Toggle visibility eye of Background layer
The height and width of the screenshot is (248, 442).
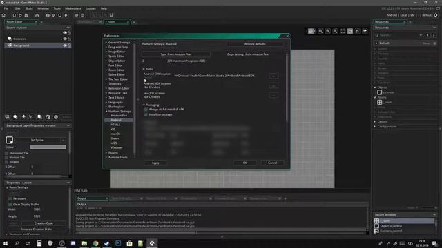[65, 45]
